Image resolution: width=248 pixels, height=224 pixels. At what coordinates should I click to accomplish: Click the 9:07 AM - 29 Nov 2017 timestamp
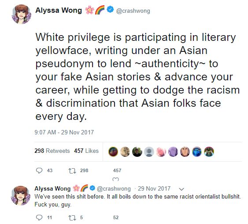64,132
